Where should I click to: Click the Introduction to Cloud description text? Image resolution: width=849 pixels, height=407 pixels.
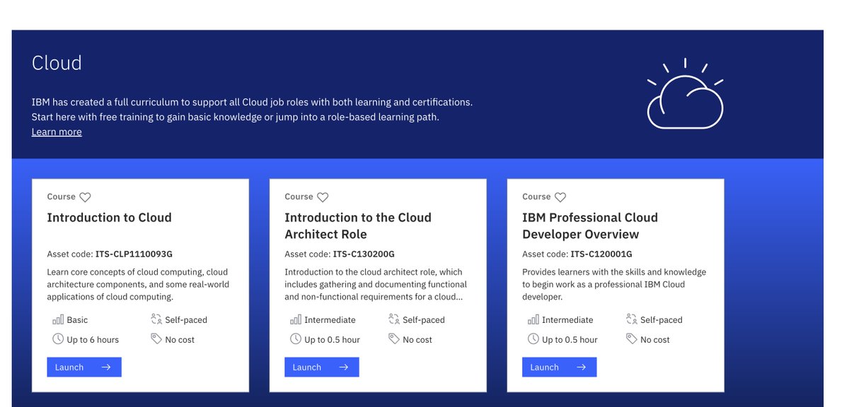click(x=138, y=285)
